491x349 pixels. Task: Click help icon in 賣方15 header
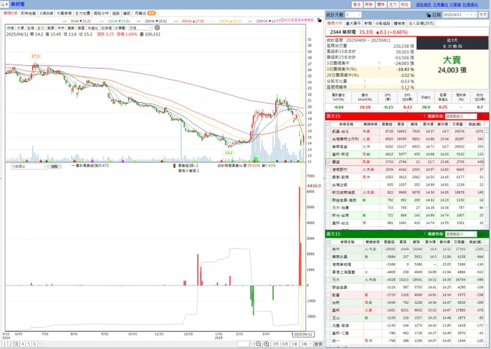pyautogui.click(x=424, y=234)
